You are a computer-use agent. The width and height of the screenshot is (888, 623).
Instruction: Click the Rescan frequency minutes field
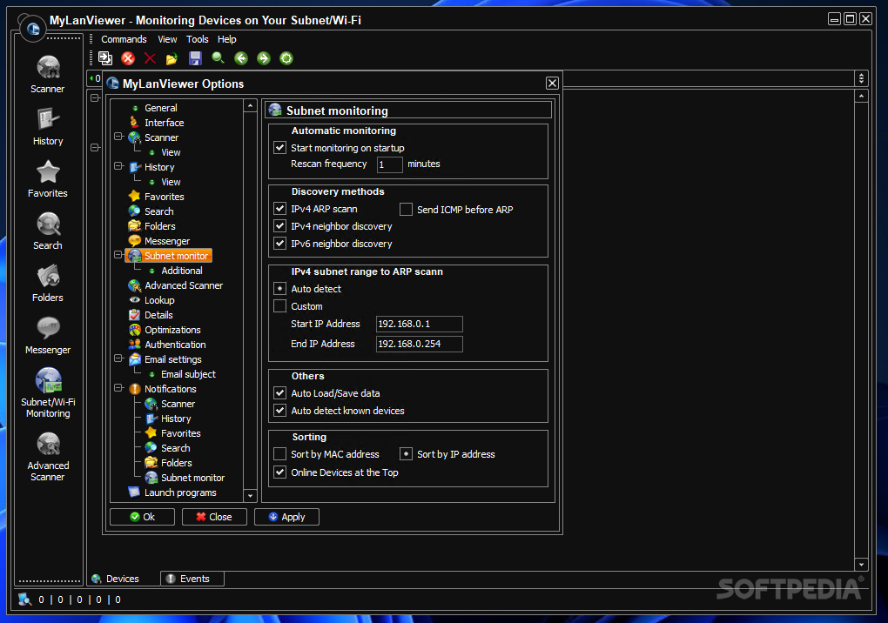click(390, 164)
